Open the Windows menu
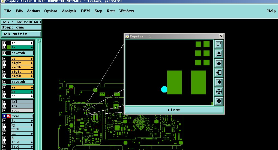This screenshot has width=278, height=150. (x=127, y=11)
